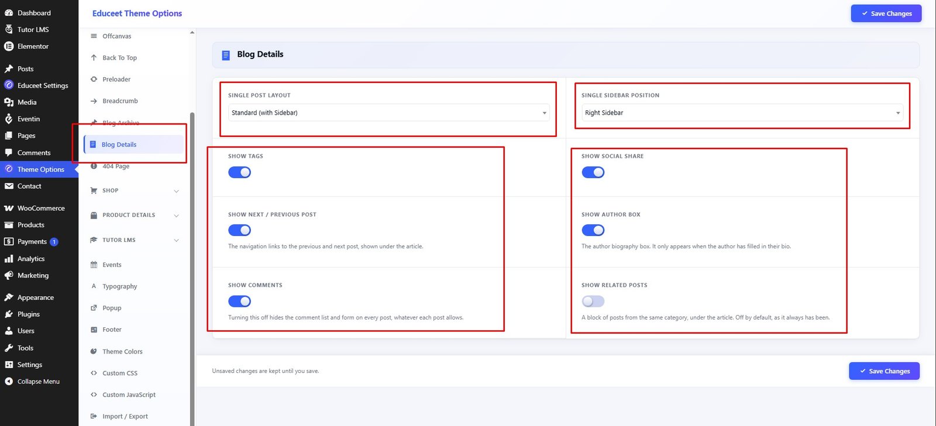Image resolution: width=936 pixels, height=426 pixels.
Task: Click the Collapse Menu arrow icon
Action: tap(9, 382)
